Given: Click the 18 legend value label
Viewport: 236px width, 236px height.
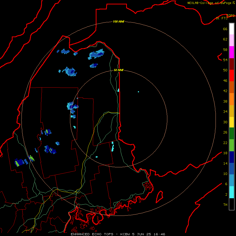Looking at the screenshot, I should pos(225,153).
